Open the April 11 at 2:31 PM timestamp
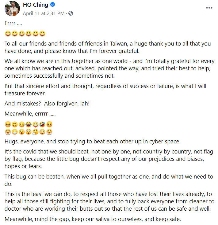 (x=44, y=13)
